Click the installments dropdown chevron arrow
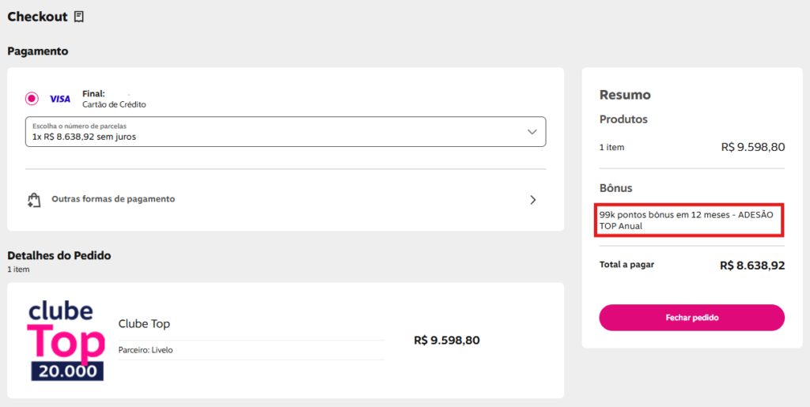 (532, 132)
